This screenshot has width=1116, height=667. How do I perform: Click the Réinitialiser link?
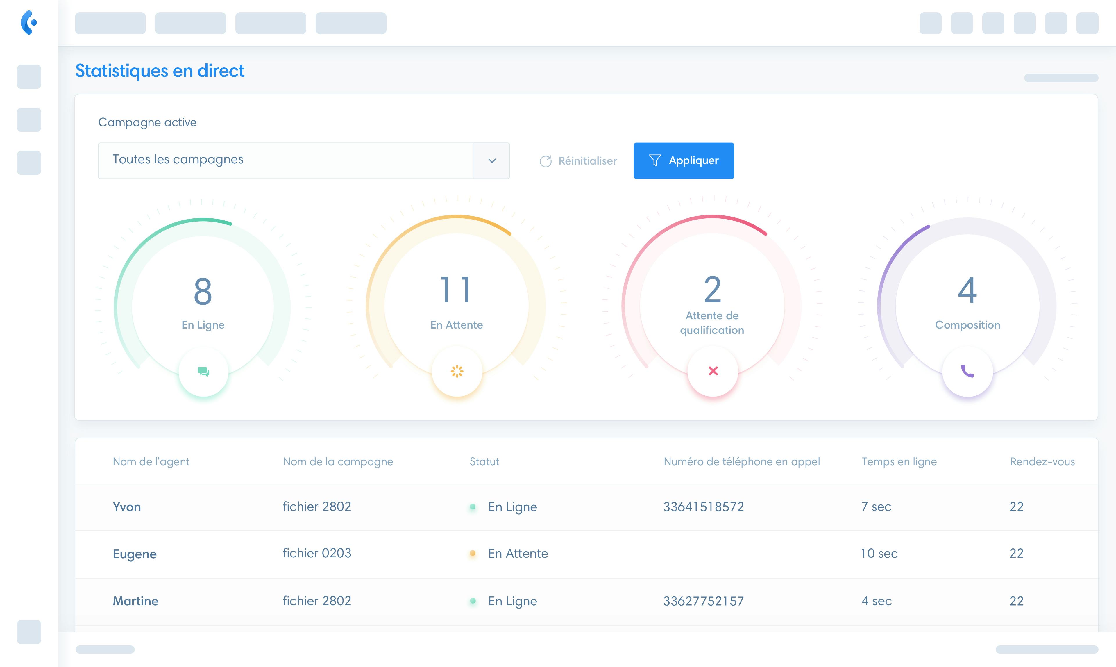[588, 161]
